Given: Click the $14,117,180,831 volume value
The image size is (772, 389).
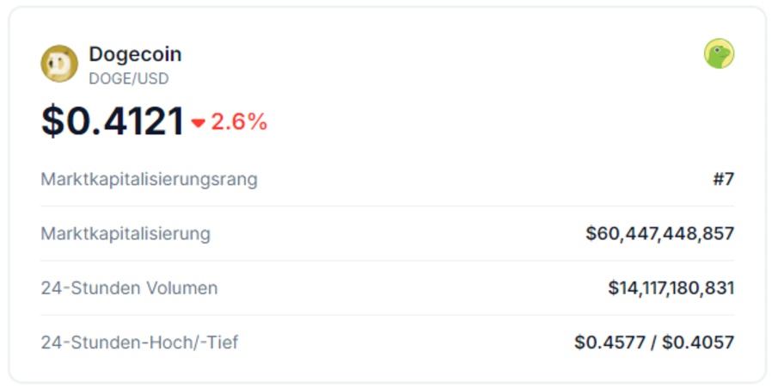Looking at the screenshot, I should point(671,288).
